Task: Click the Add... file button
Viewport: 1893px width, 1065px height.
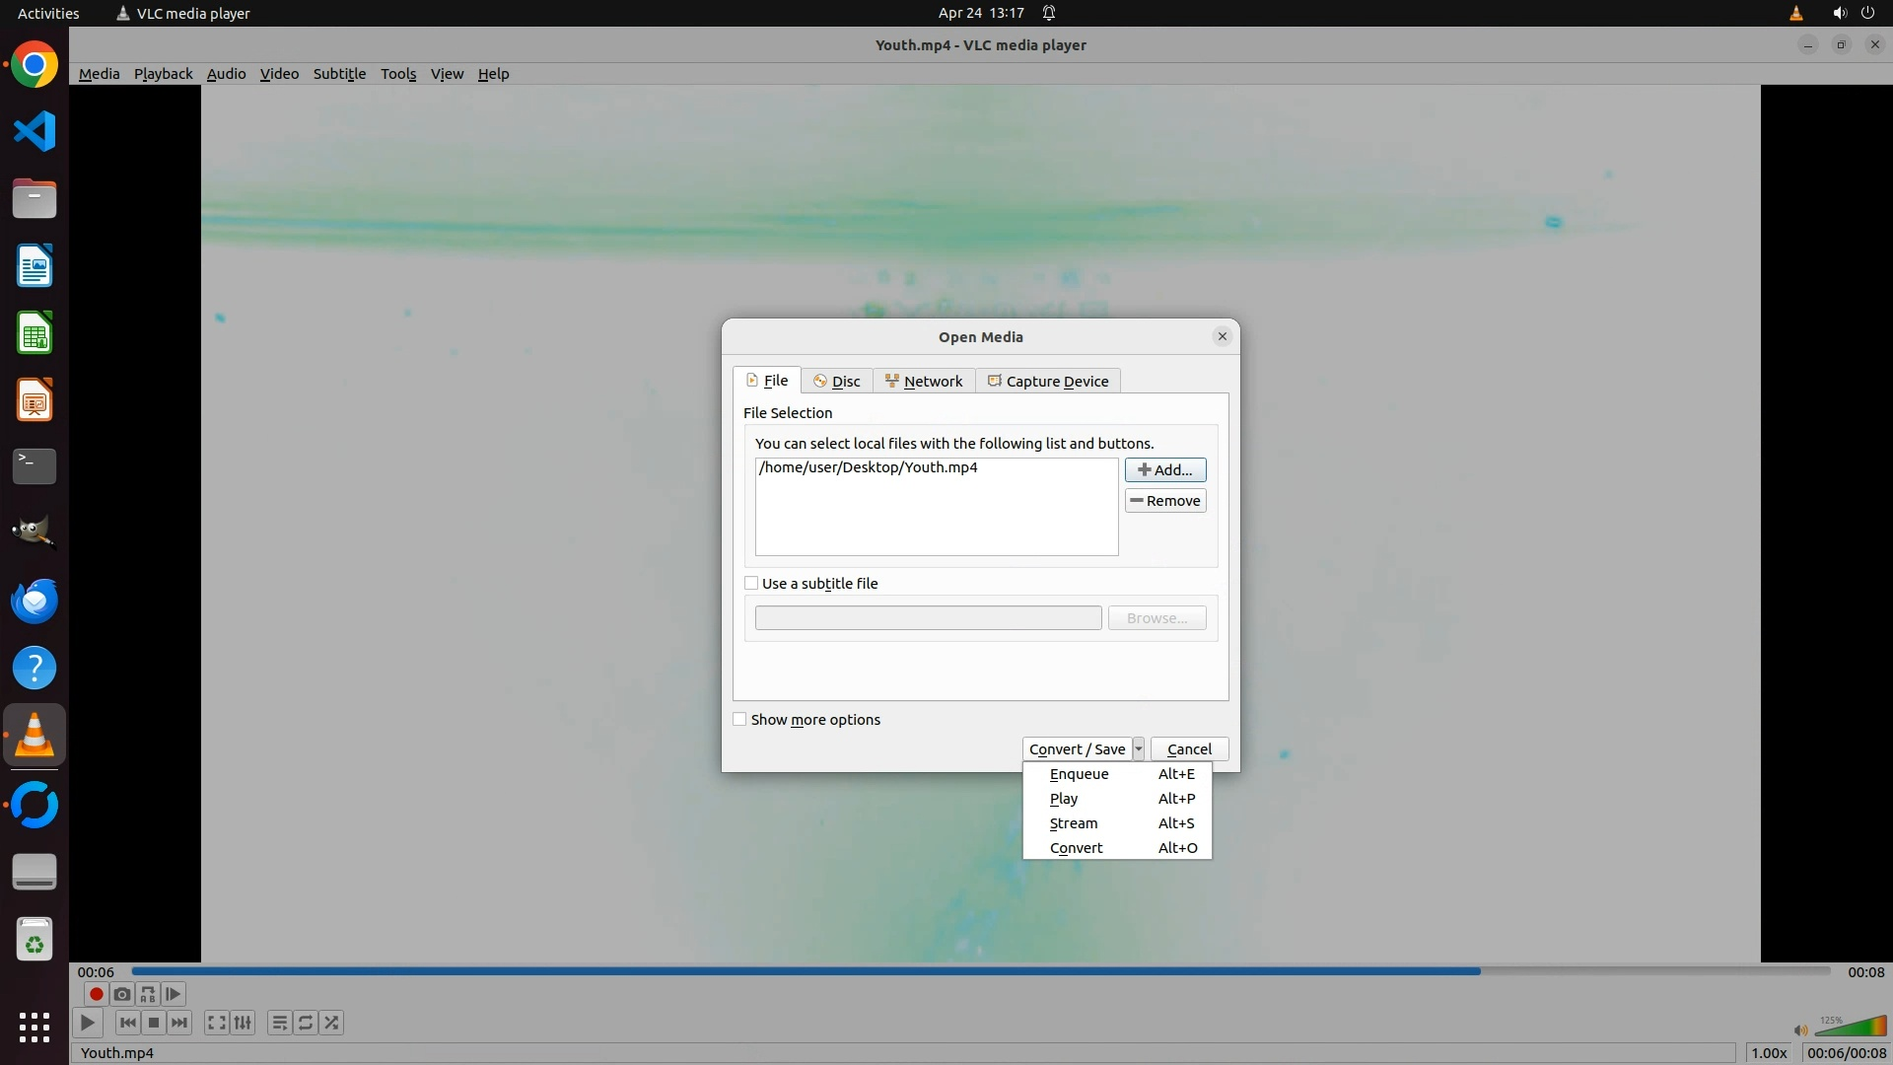Action: [x=1165, y=470]
